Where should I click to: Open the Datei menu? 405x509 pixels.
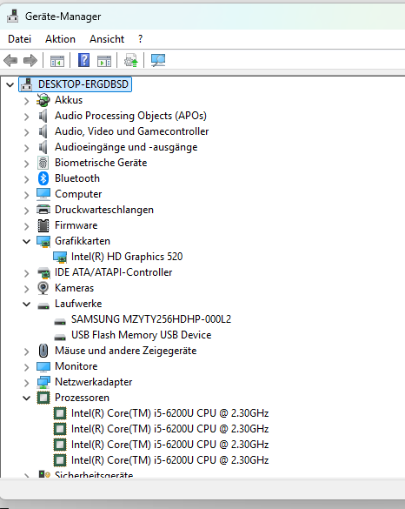click(19, 39)
